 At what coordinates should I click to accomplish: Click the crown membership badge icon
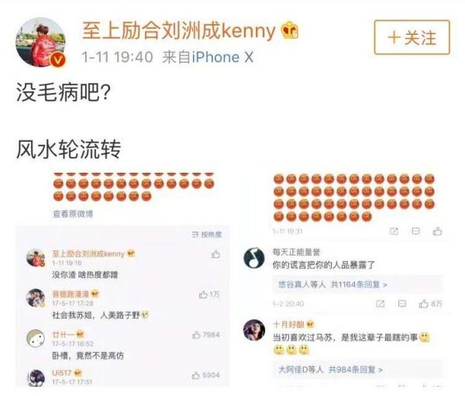point(290,31)
